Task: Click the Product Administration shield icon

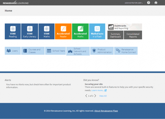Action: point(94,51)
